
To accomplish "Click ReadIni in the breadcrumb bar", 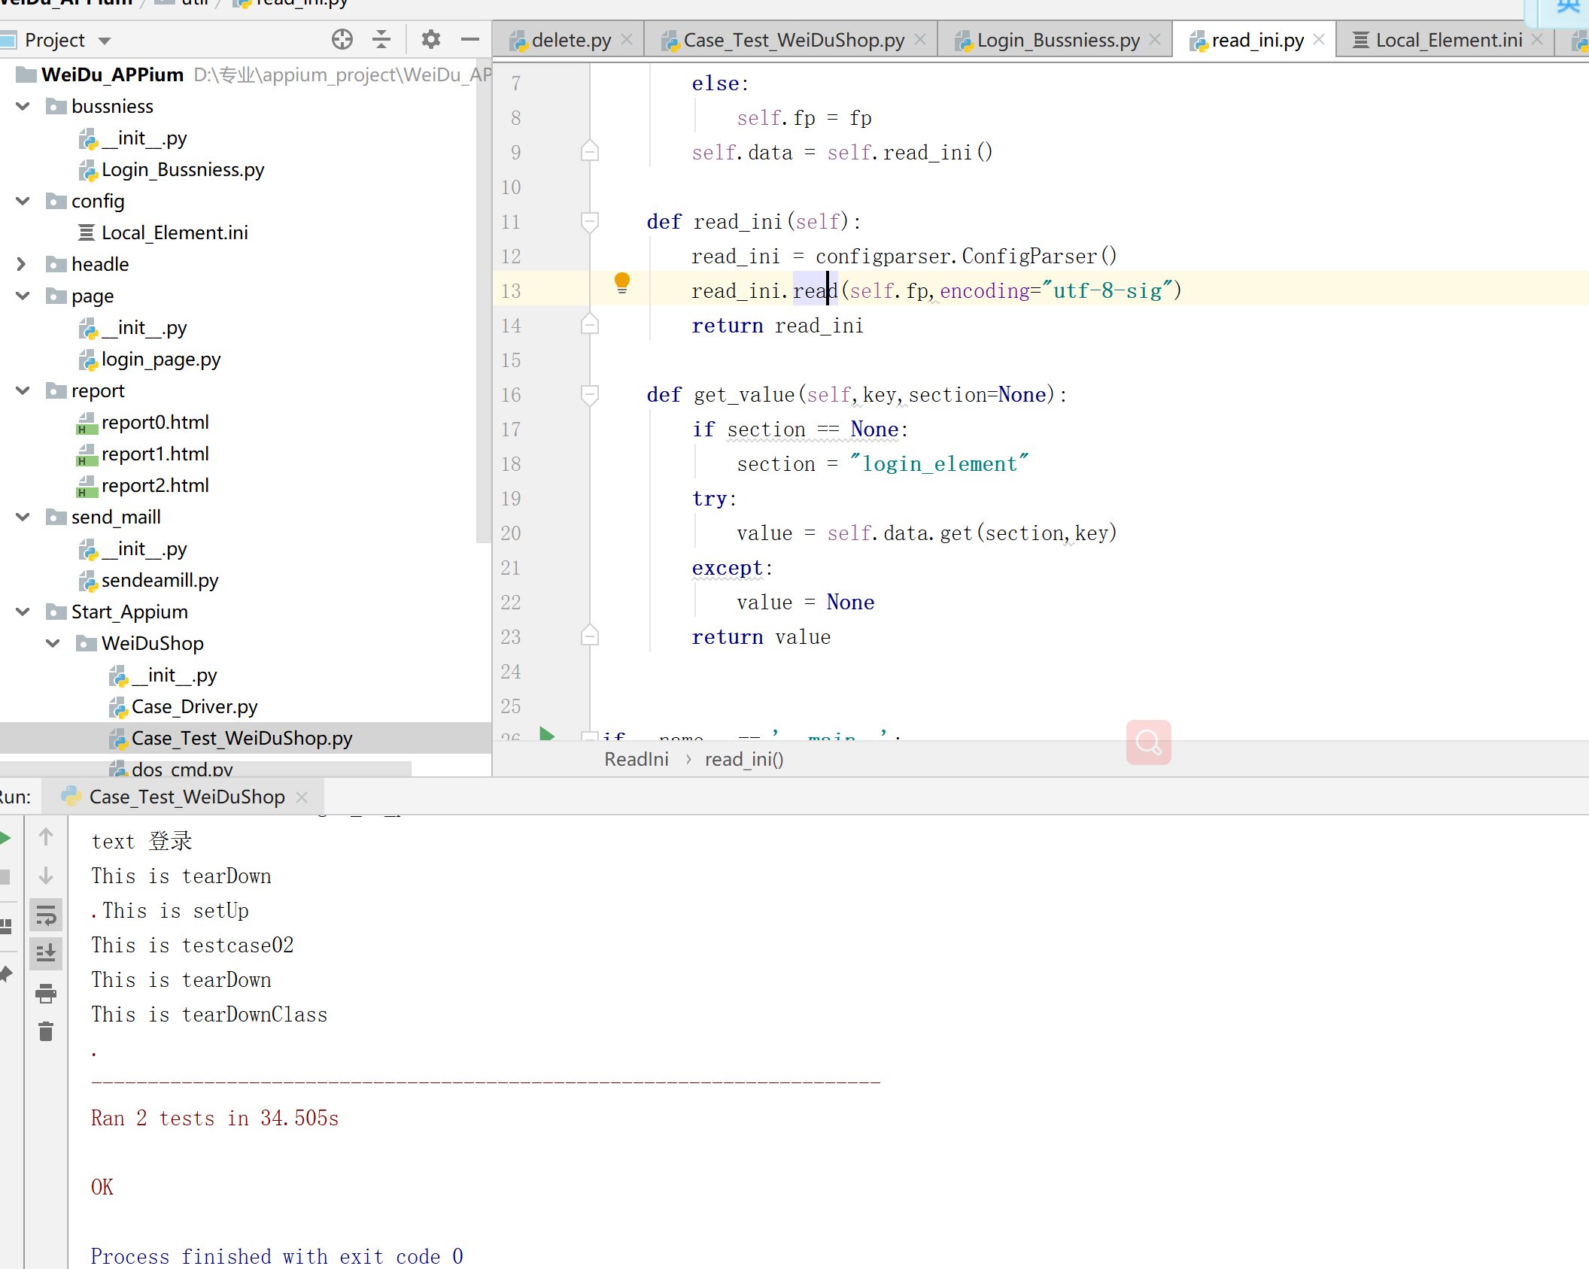I will click(636, 759).
